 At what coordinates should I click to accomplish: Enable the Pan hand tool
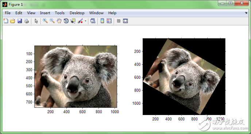click(59, 21)
